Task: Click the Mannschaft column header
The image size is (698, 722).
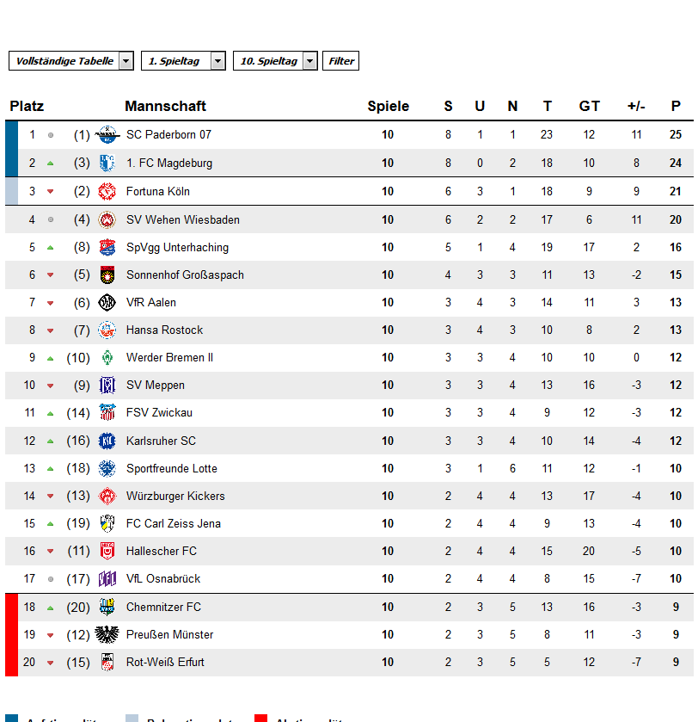Action: pos(166,107)
